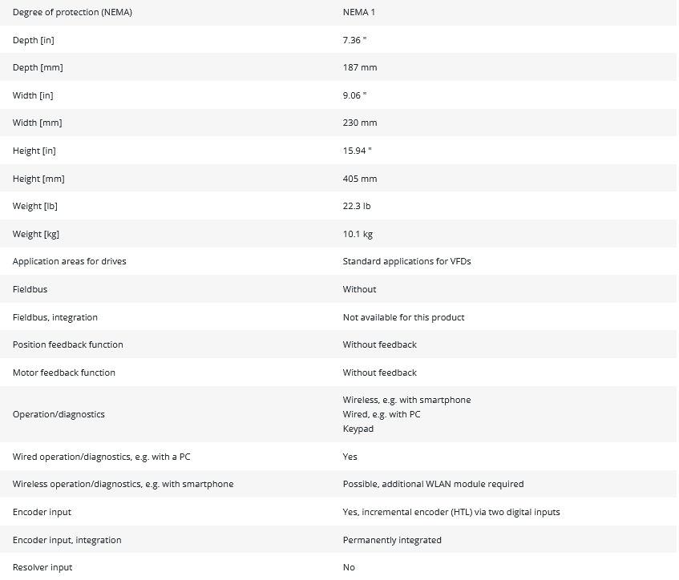Click "Not available for this product" text
The height and width of the screenshot is (580, 679).
[403, 317]
